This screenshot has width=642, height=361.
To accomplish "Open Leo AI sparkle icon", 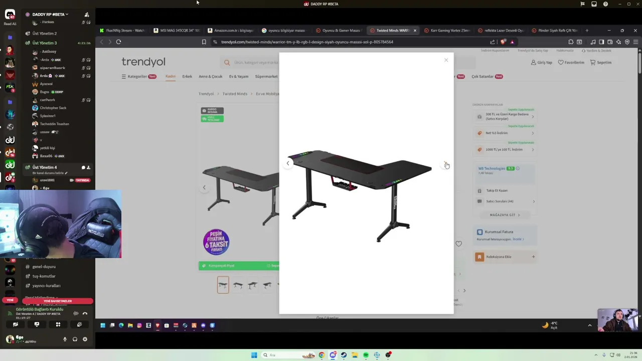I will point(618,42).
